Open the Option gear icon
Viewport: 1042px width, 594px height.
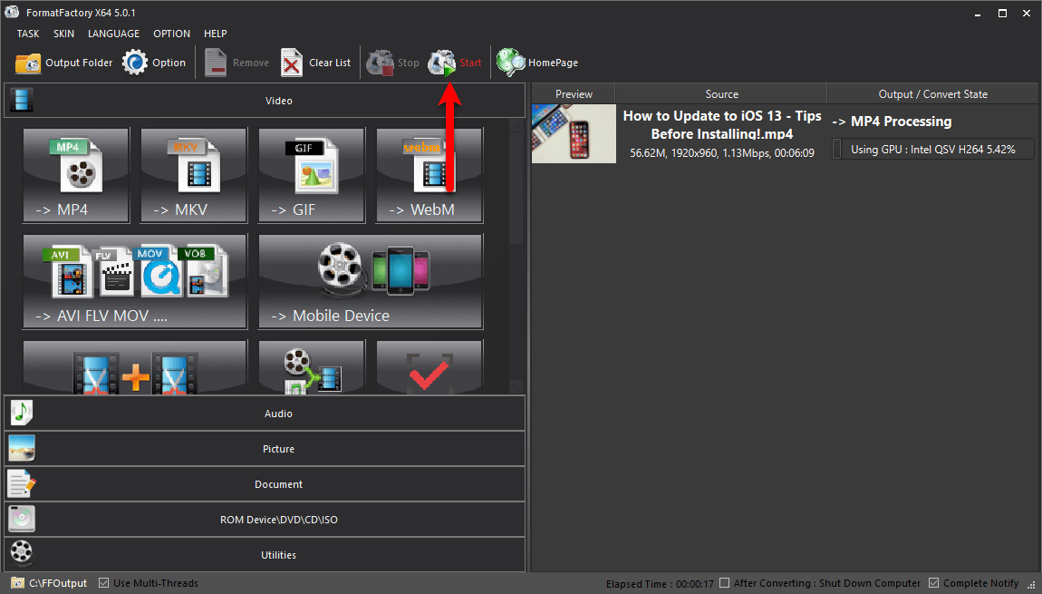[x=135, y=63]
